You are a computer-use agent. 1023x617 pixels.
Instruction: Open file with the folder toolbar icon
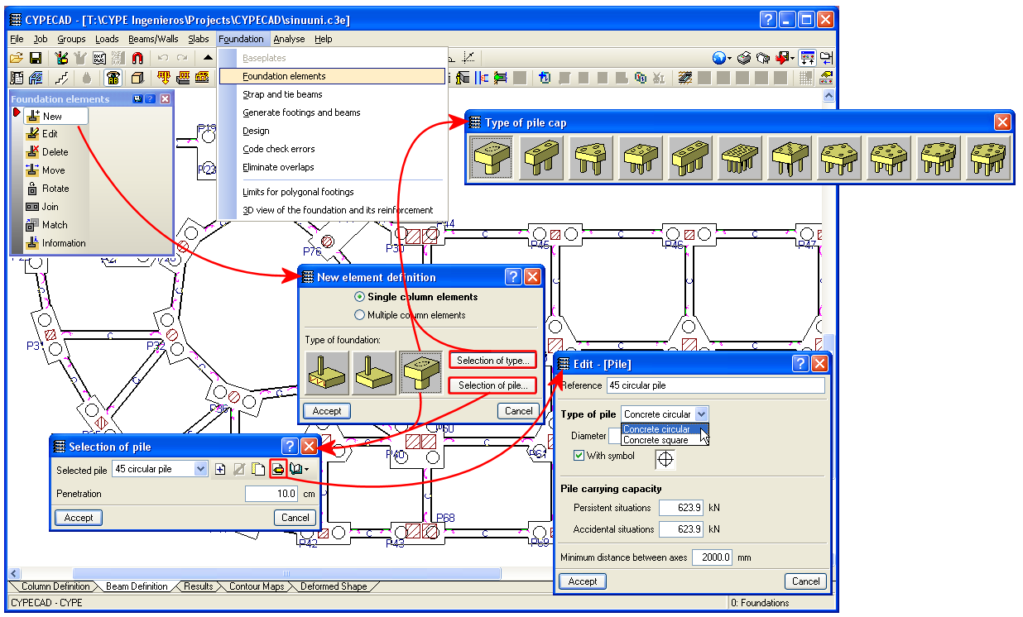(16, 58)
